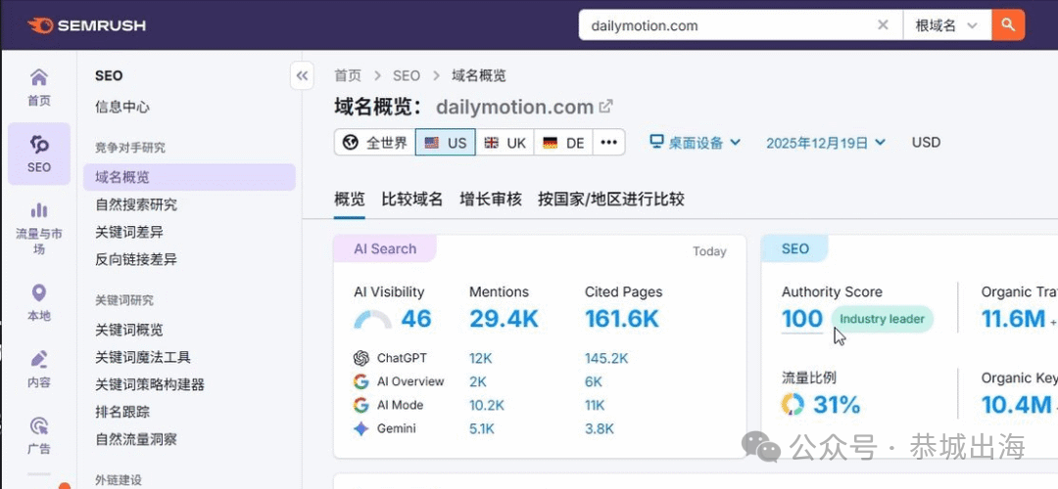The height and width of the screenshot is (489, 1058).
Task: Open 自然流量洞察 menu item
Action: click(x=136, y=439)
